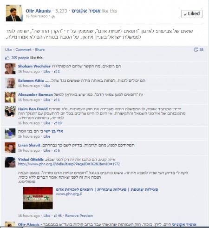Click Comment under the post
Screen dimensions: 209x228
pos(23,50)
